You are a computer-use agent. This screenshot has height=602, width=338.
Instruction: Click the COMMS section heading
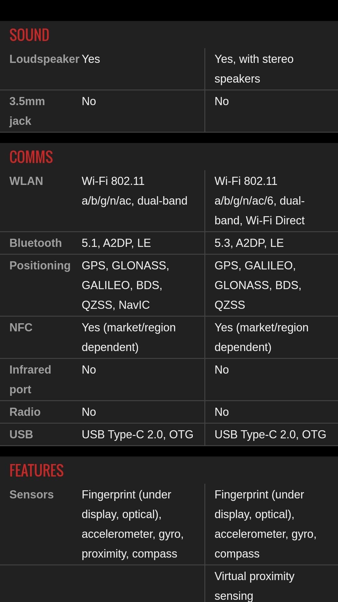tap(31, 157)
